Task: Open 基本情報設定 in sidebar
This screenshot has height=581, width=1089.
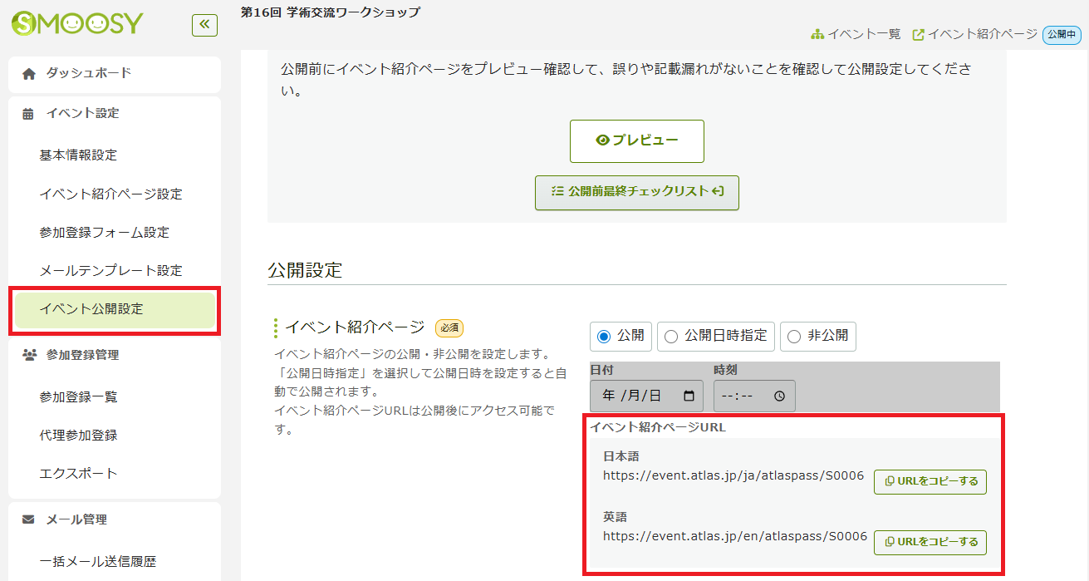Action: click(x=78, y=155)
